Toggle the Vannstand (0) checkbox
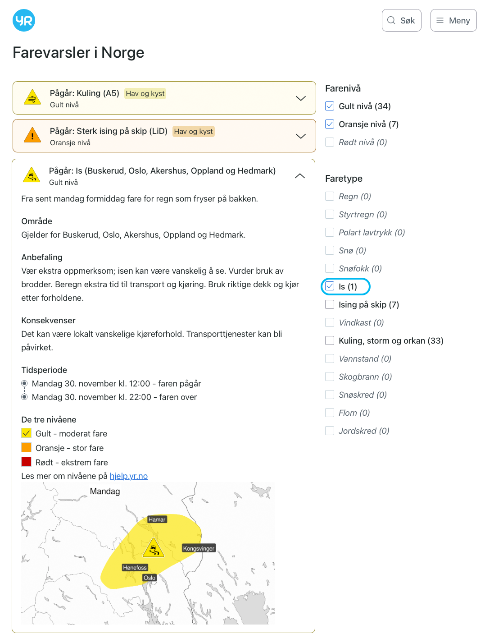 [330, 358]
